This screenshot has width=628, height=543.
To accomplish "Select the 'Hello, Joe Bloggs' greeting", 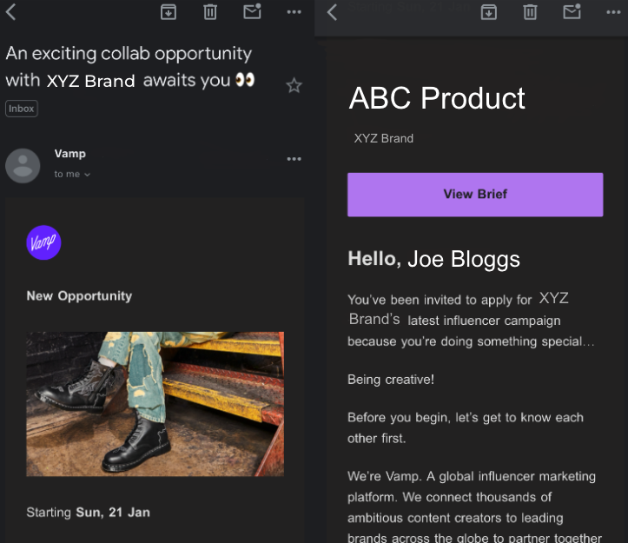I will [433, 259].
